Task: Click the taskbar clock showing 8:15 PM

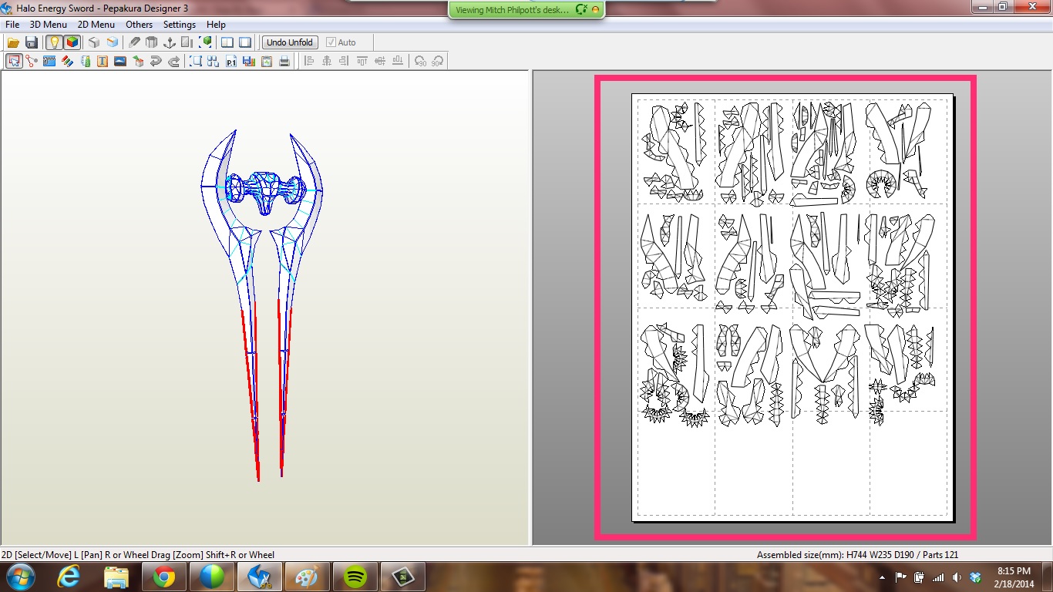Action: (1014, 577)
